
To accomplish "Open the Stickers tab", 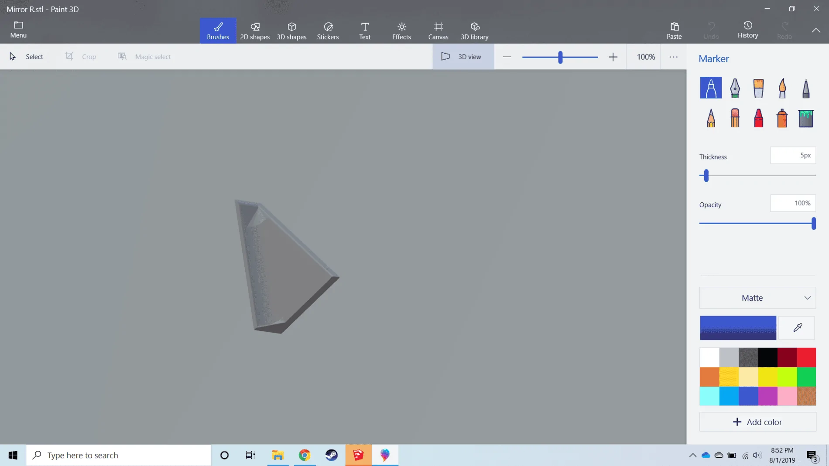I will [x=328, y=31].
